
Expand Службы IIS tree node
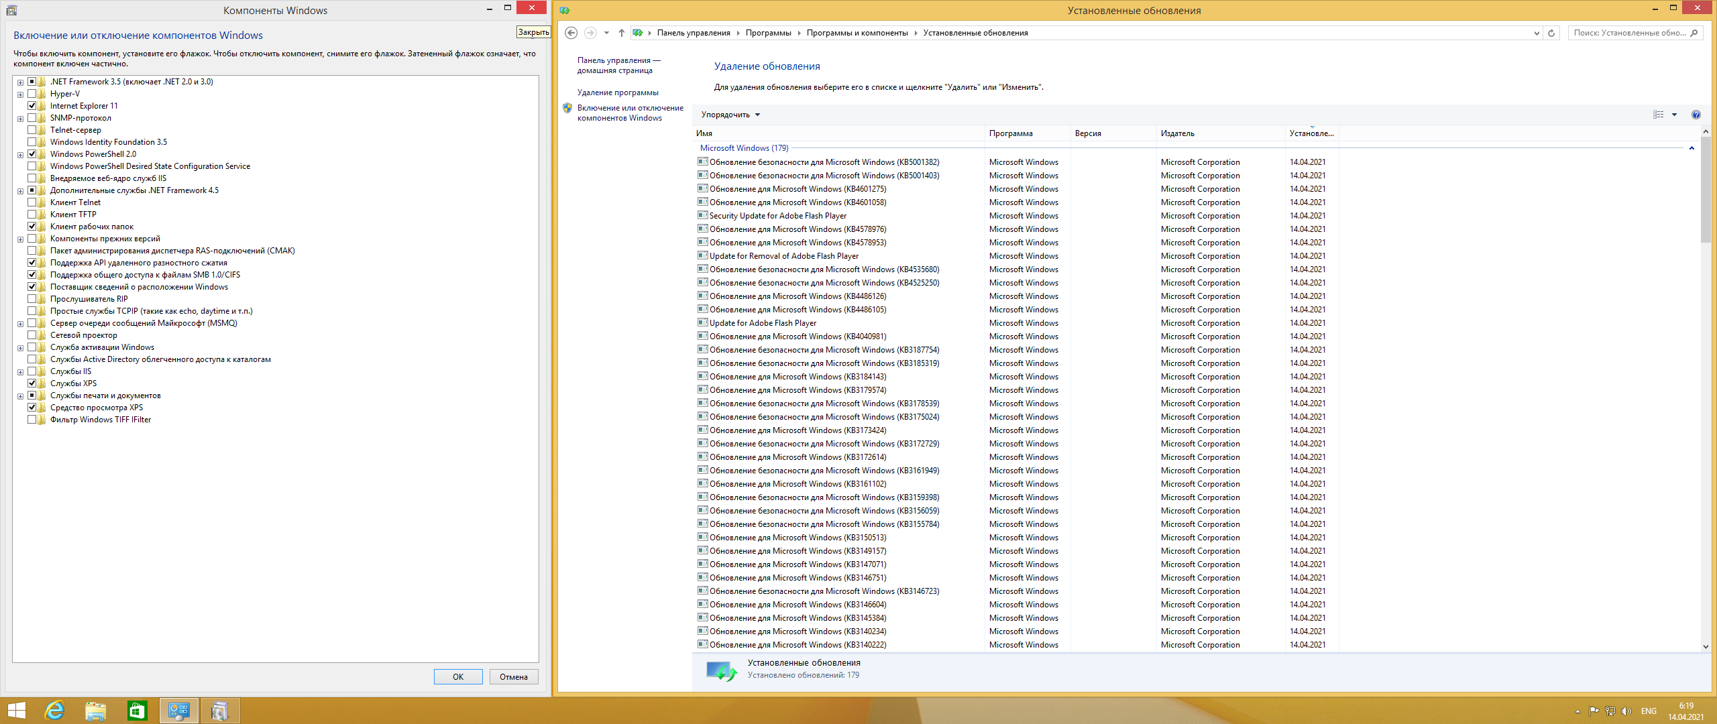(20, 372)
